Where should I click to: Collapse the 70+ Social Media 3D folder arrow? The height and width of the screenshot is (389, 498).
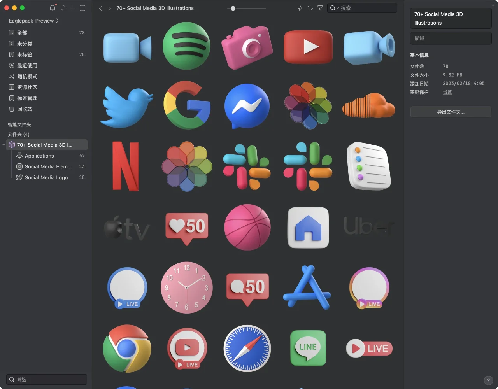tap(4, 145)
